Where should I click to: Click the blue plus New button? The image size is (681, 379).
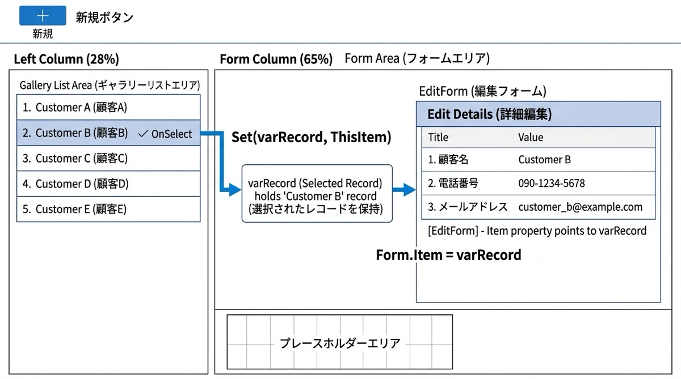[x=43, y=16]
